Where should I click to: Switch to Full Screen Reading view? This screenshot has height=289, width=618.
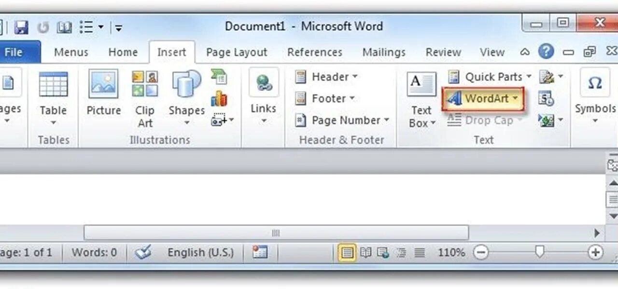point(366,252)
